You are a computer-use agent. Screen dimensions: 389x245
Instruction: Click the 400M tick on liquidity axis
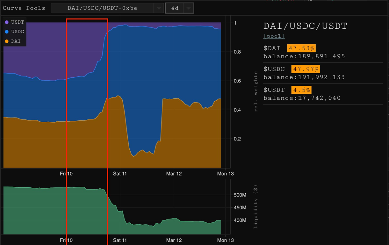[240, 220]
